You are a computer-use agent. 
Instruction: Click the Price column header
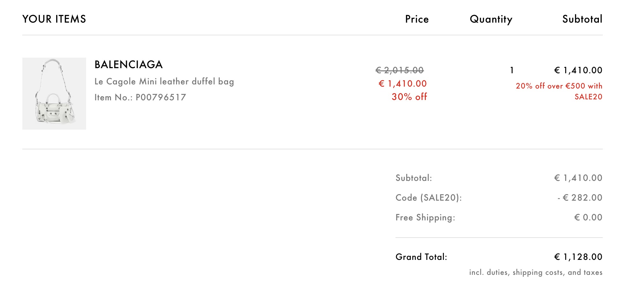click(x=417, y=19)
